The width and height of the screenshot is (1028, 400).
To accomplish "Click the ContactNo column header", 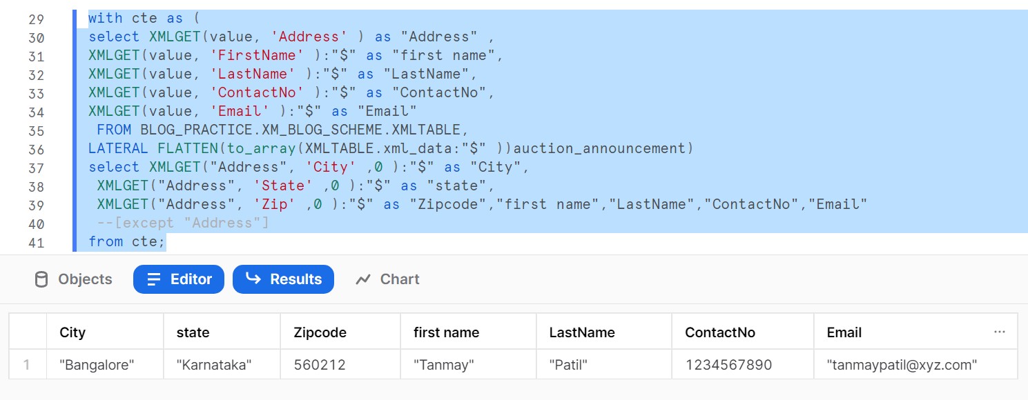I will click(x=719, y=332).
